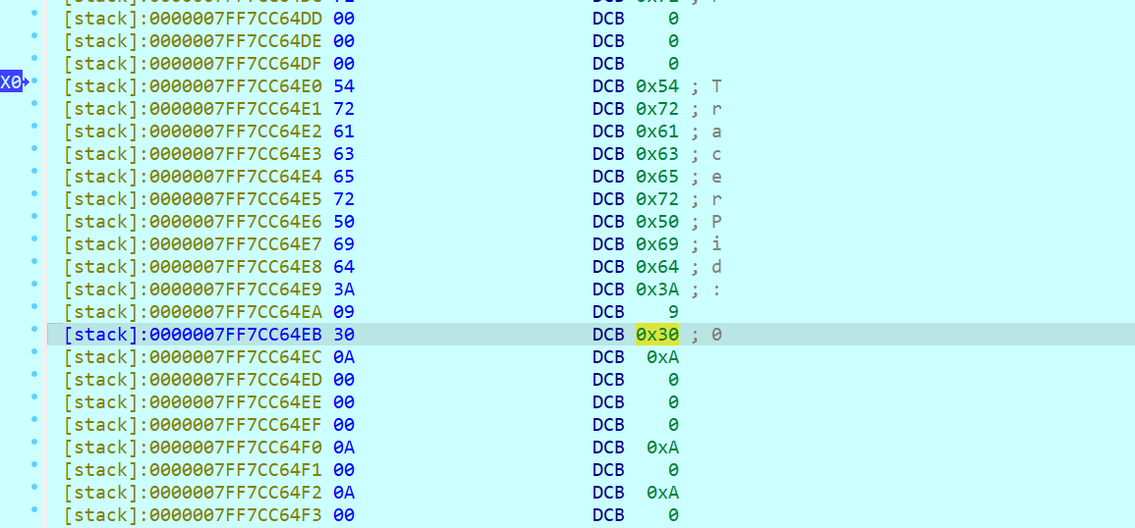The image size is (1135, 528).
Task: Click the gutter dot beside address 0000007FF7CC64E4
Action: coord(35,173)
